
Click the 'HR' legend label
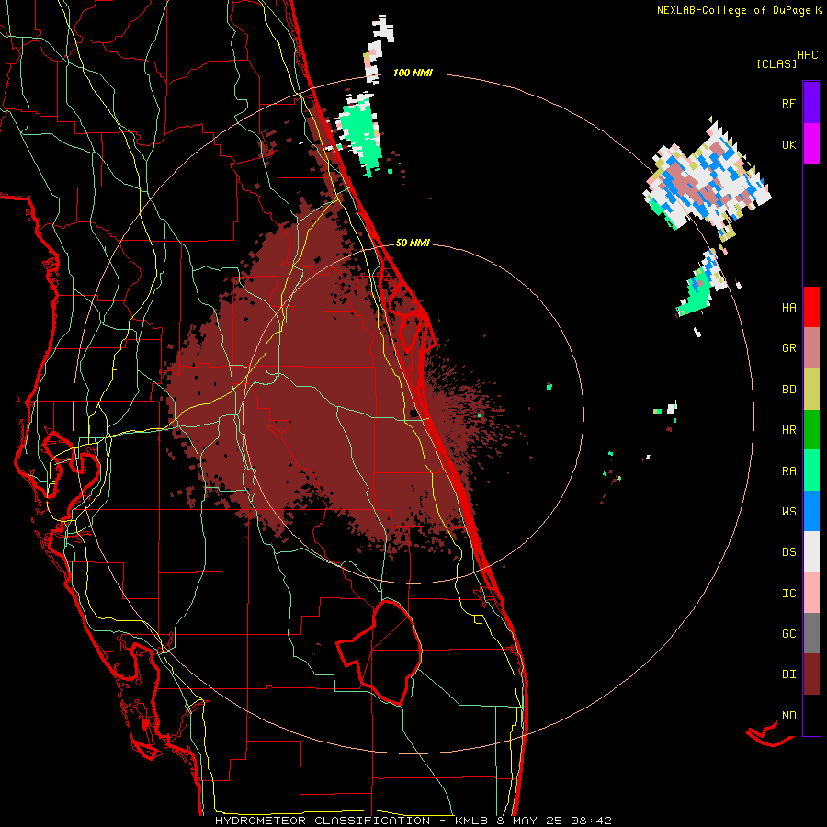coord(788,430)
